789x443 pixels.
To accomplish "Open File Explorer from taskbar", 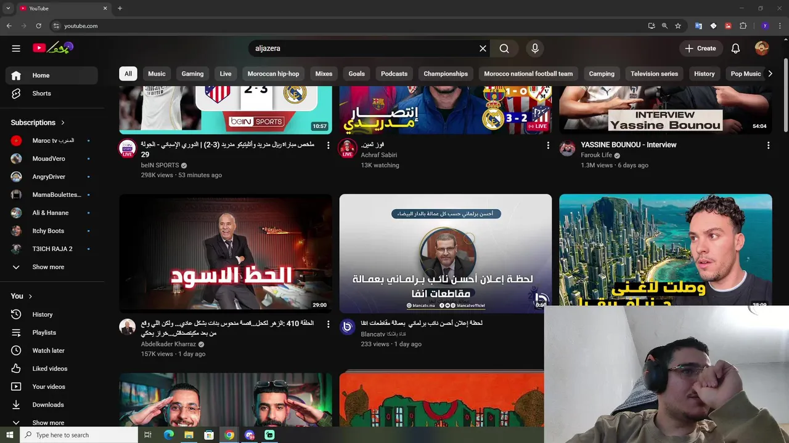I will point(189,435).
